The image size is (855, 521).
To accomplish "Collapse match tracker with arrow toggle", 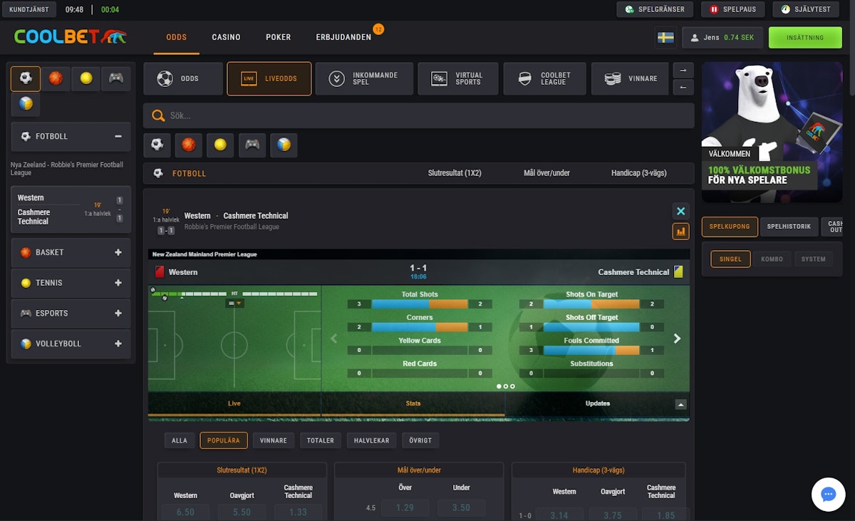I will [681, 404].
